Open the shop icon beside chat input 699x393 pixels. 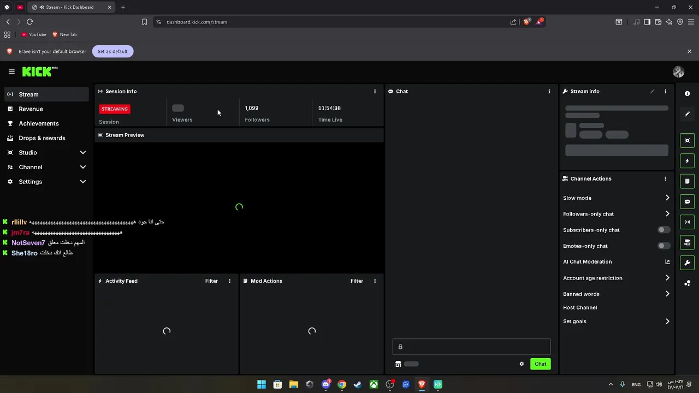coord(398,364)
